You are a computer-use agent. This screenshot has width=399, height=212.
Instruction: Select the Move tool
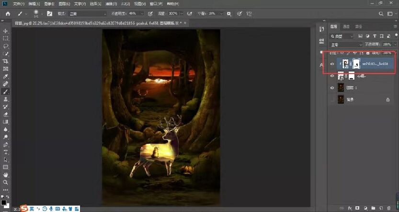click(x=5, y=31)
